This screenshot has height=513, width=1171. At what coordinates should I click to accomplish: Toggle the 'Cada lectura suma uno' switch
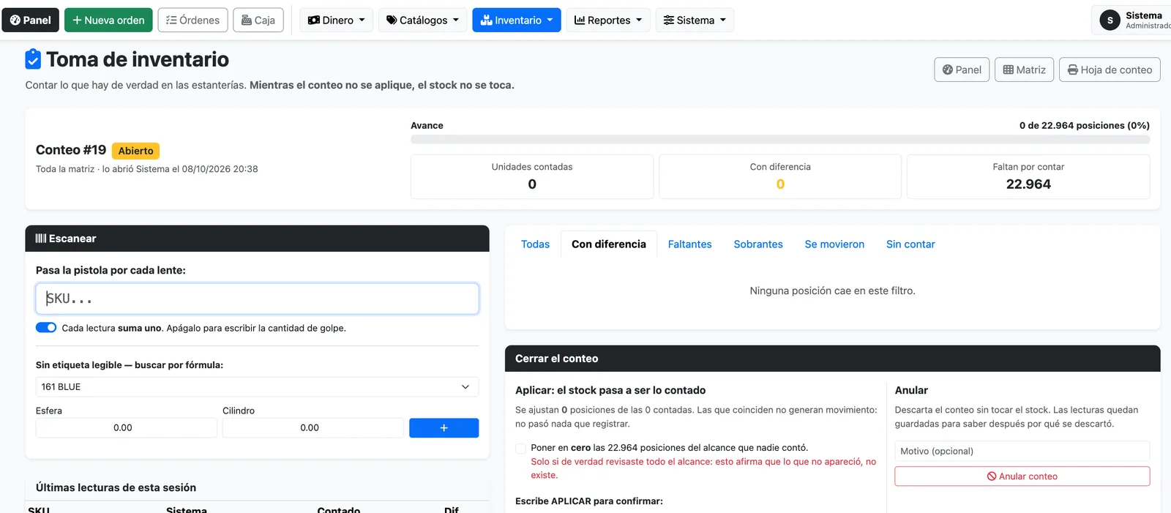[46, 328]
